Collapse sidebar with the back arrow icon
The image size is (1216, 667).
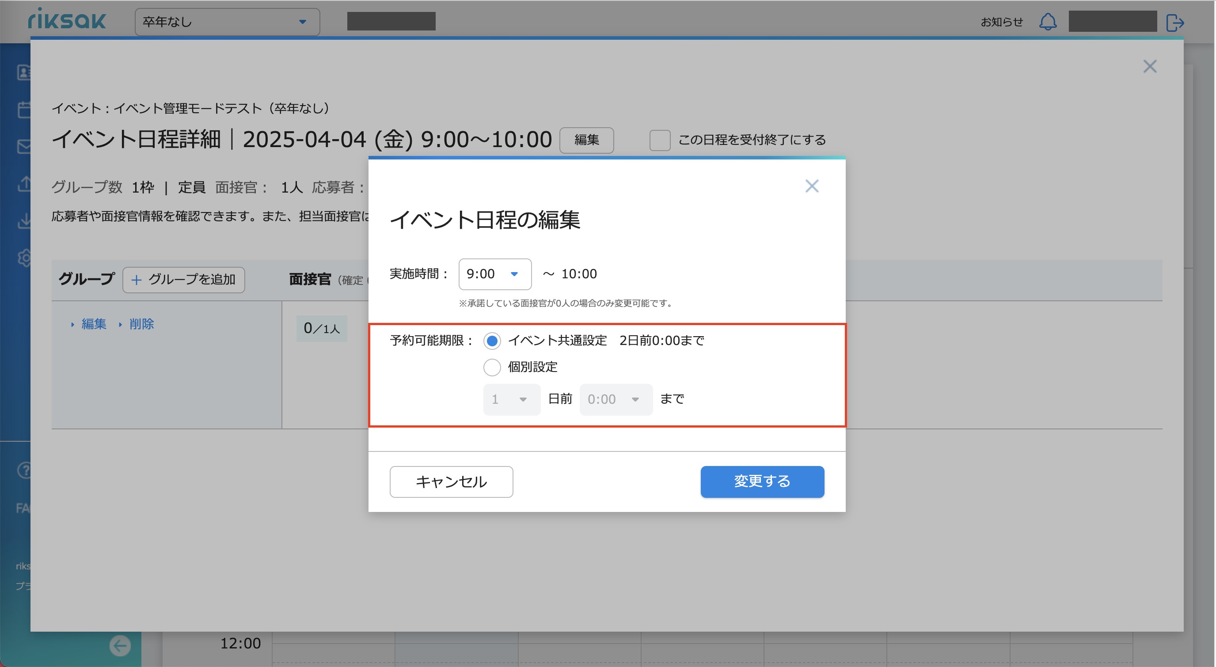click(x=120, y=645)
